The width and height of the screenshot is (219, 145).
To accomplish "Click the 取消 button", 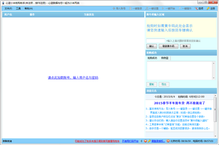I will click(185, 46).
